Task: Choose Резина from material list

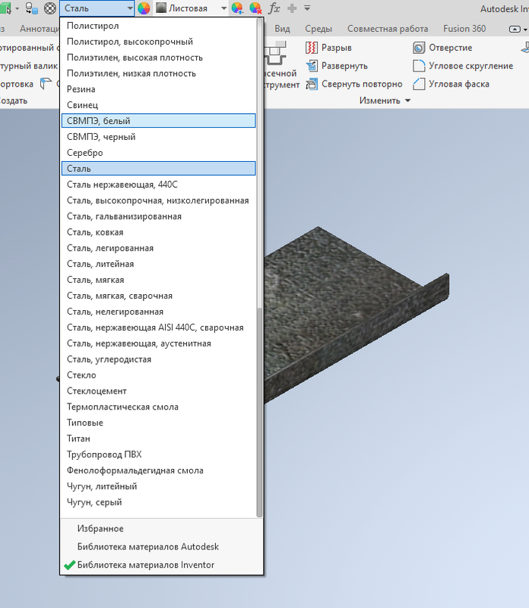Action: 159,89
